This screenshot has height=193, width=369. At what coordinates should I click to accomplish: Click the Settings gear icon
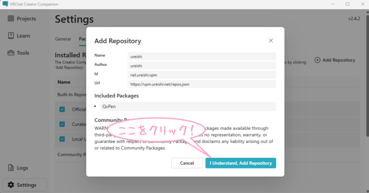[x=11, y=185]
